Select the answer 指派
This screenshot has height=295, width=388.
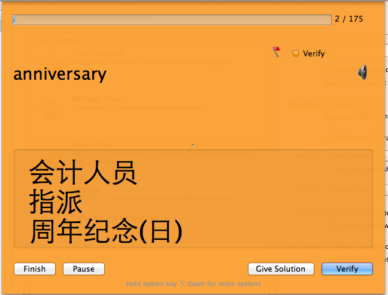click(x=56, y=201)
